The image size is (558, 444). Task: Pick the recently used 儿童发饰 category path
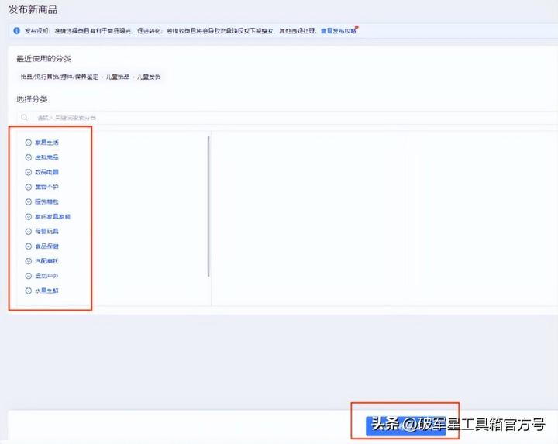tap(91, 77)
